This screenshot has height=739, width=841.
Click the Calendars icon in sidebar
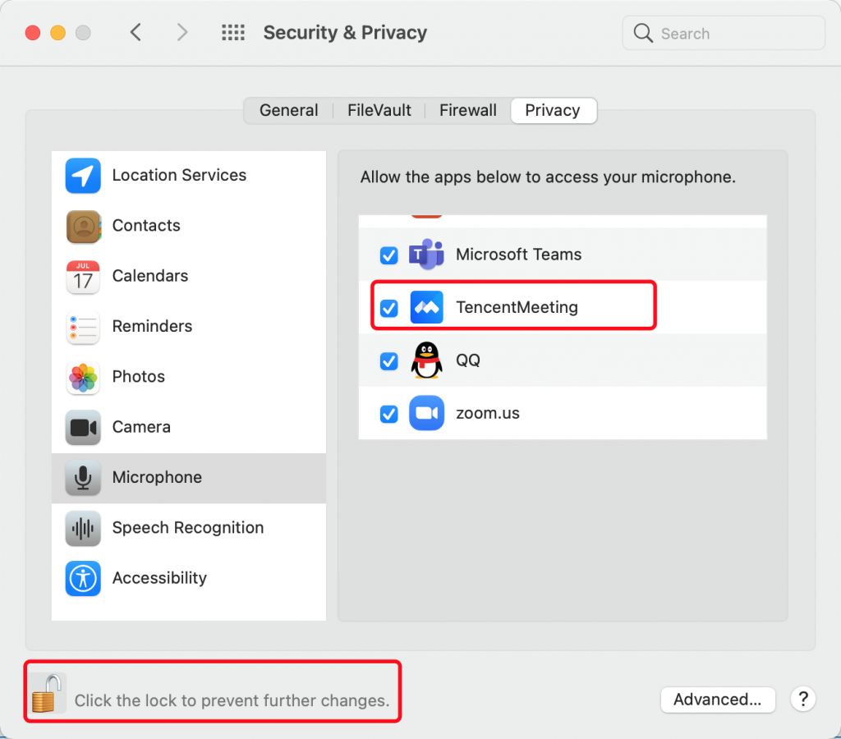(83, 277)
